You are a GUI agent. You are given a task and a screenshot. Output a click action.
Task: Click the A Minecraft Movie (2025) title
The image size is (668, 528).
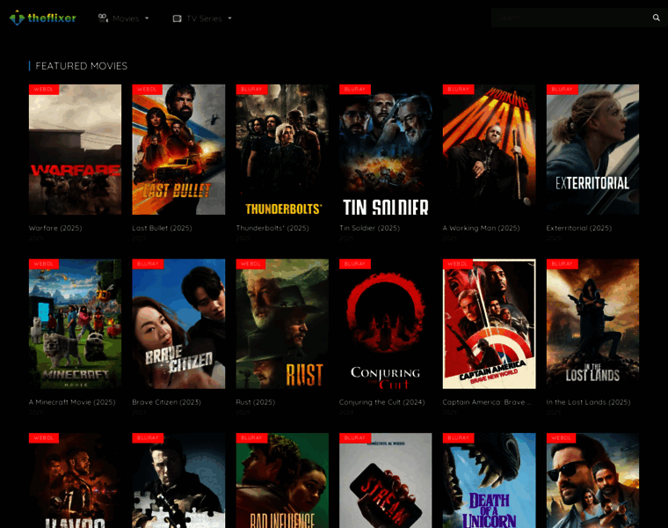tap(72, 402)
